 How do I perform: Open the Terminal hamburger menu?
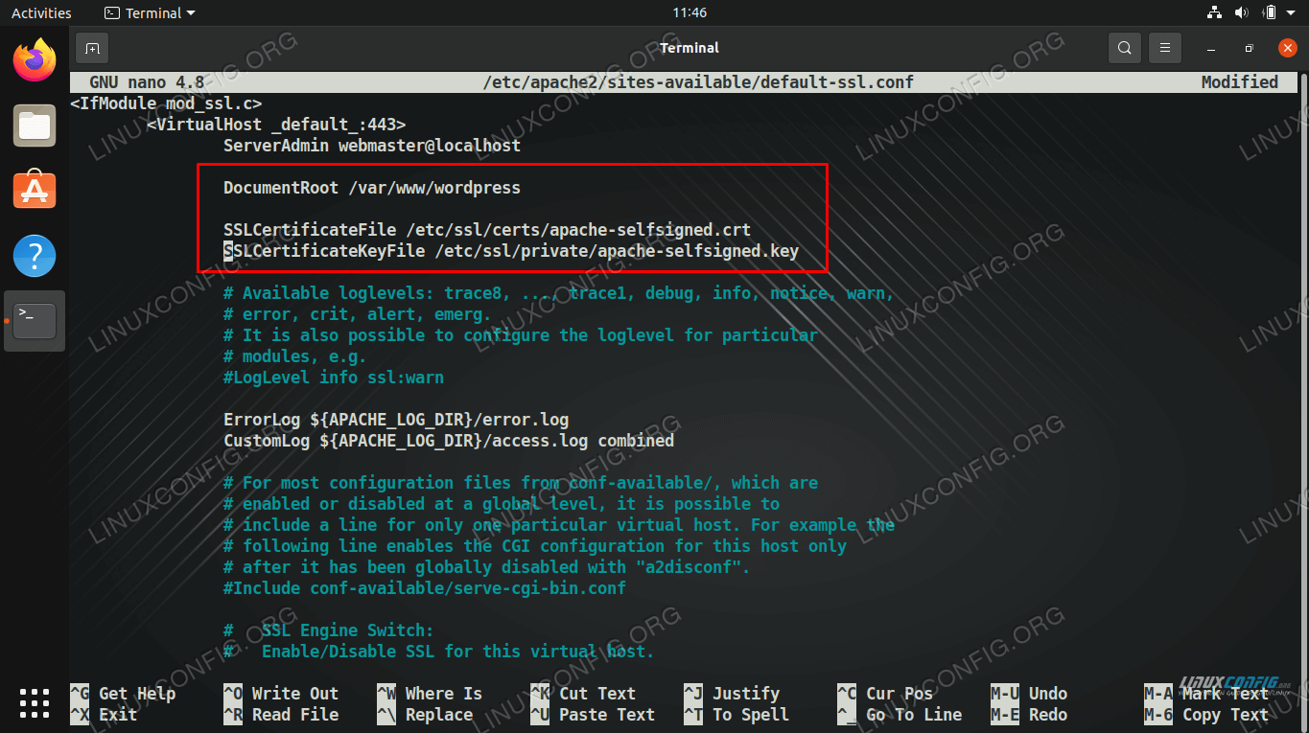1164,48
